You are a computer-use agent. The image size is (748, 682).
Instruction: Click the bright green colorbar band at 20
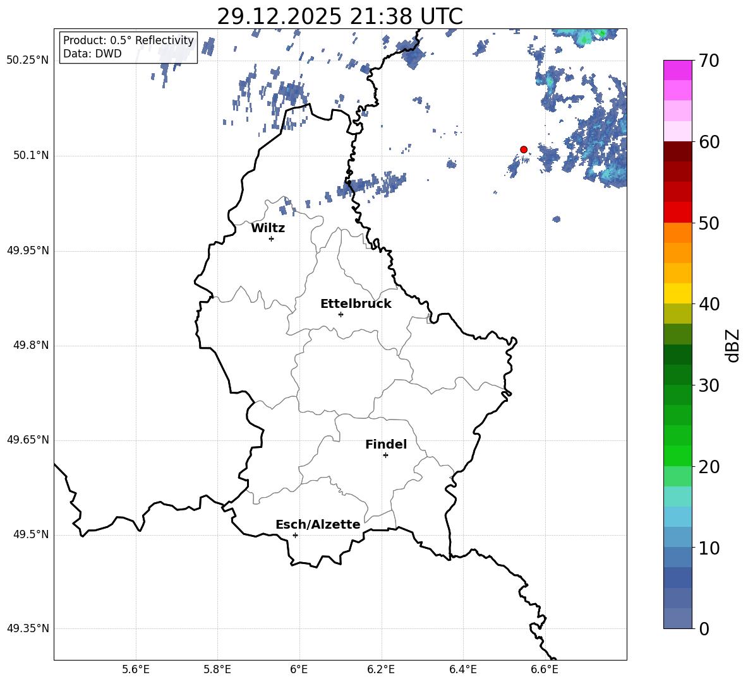coord(678,456)
